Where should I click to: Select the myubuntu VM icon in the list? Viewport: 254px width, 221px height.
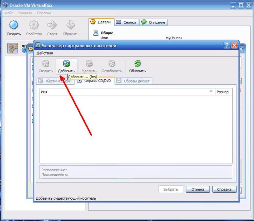13,48
